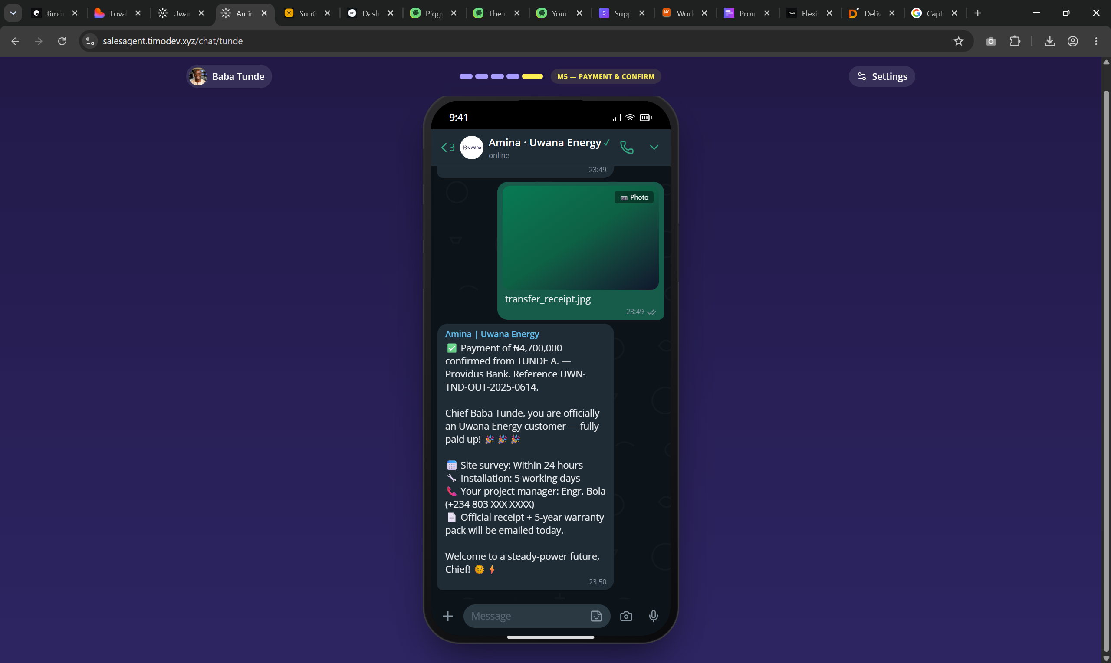Click the browser forward arrow
The image size is (1111, 663).
click(39, 41)
